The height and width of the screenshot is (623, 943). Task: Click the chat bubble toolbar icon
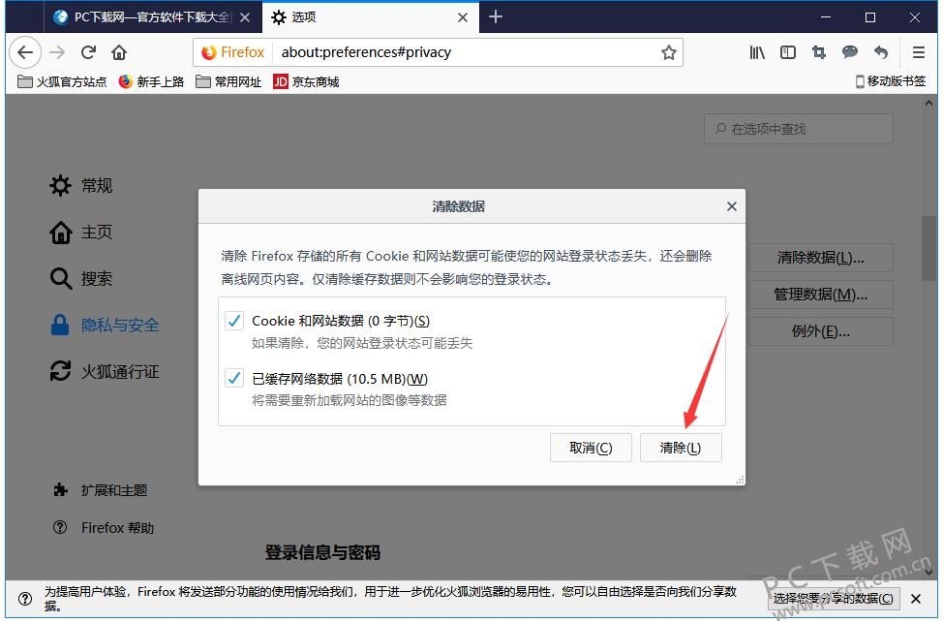[x=850, y=52]
